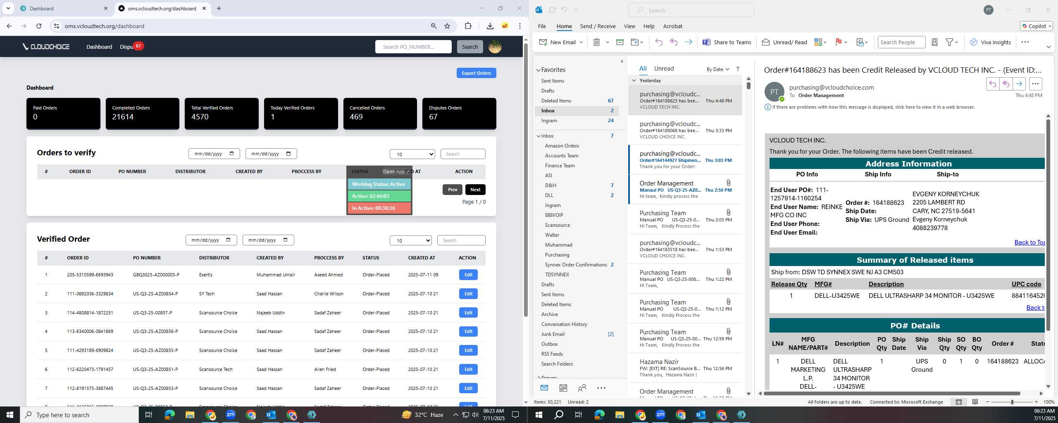Open the rows-per-page dropdown in Verified Order
The image size is (1058, 423).
(410, 240)
